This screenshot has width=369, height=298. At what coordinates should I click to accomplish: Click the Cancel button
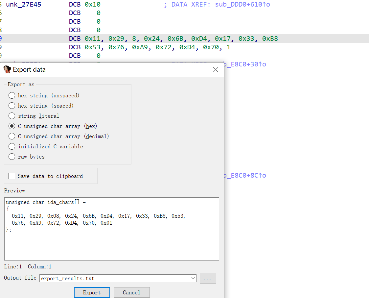131,292
